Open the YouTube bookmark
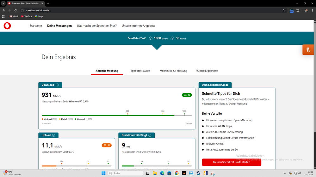The height and width of the screenshot is (177, 316). tap(27, 16)
